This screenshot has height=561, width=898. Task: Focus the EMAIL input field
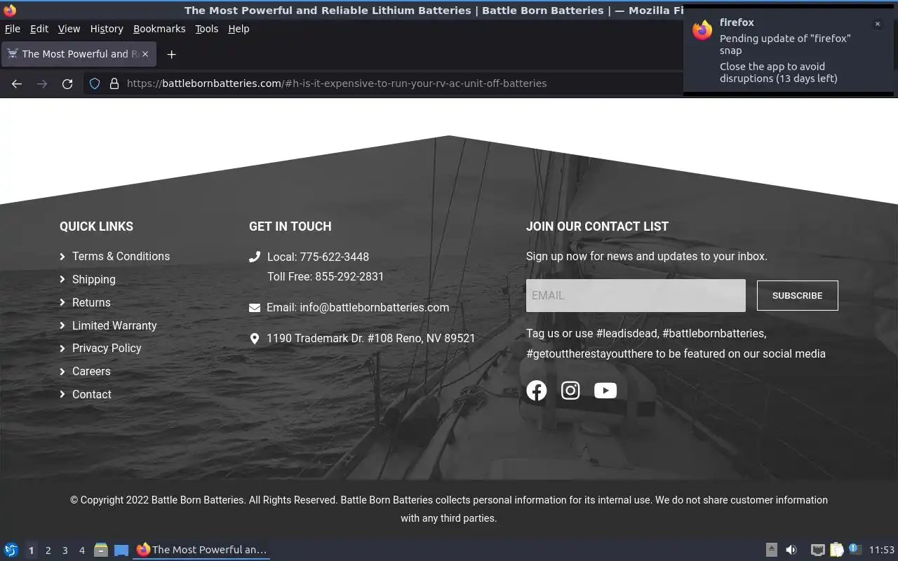click(x=636, y=296)
